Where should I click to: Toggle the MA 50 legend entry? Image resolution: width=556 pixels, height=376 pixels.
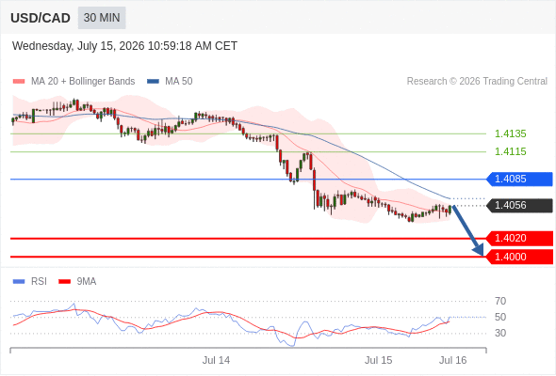[170, 82]
